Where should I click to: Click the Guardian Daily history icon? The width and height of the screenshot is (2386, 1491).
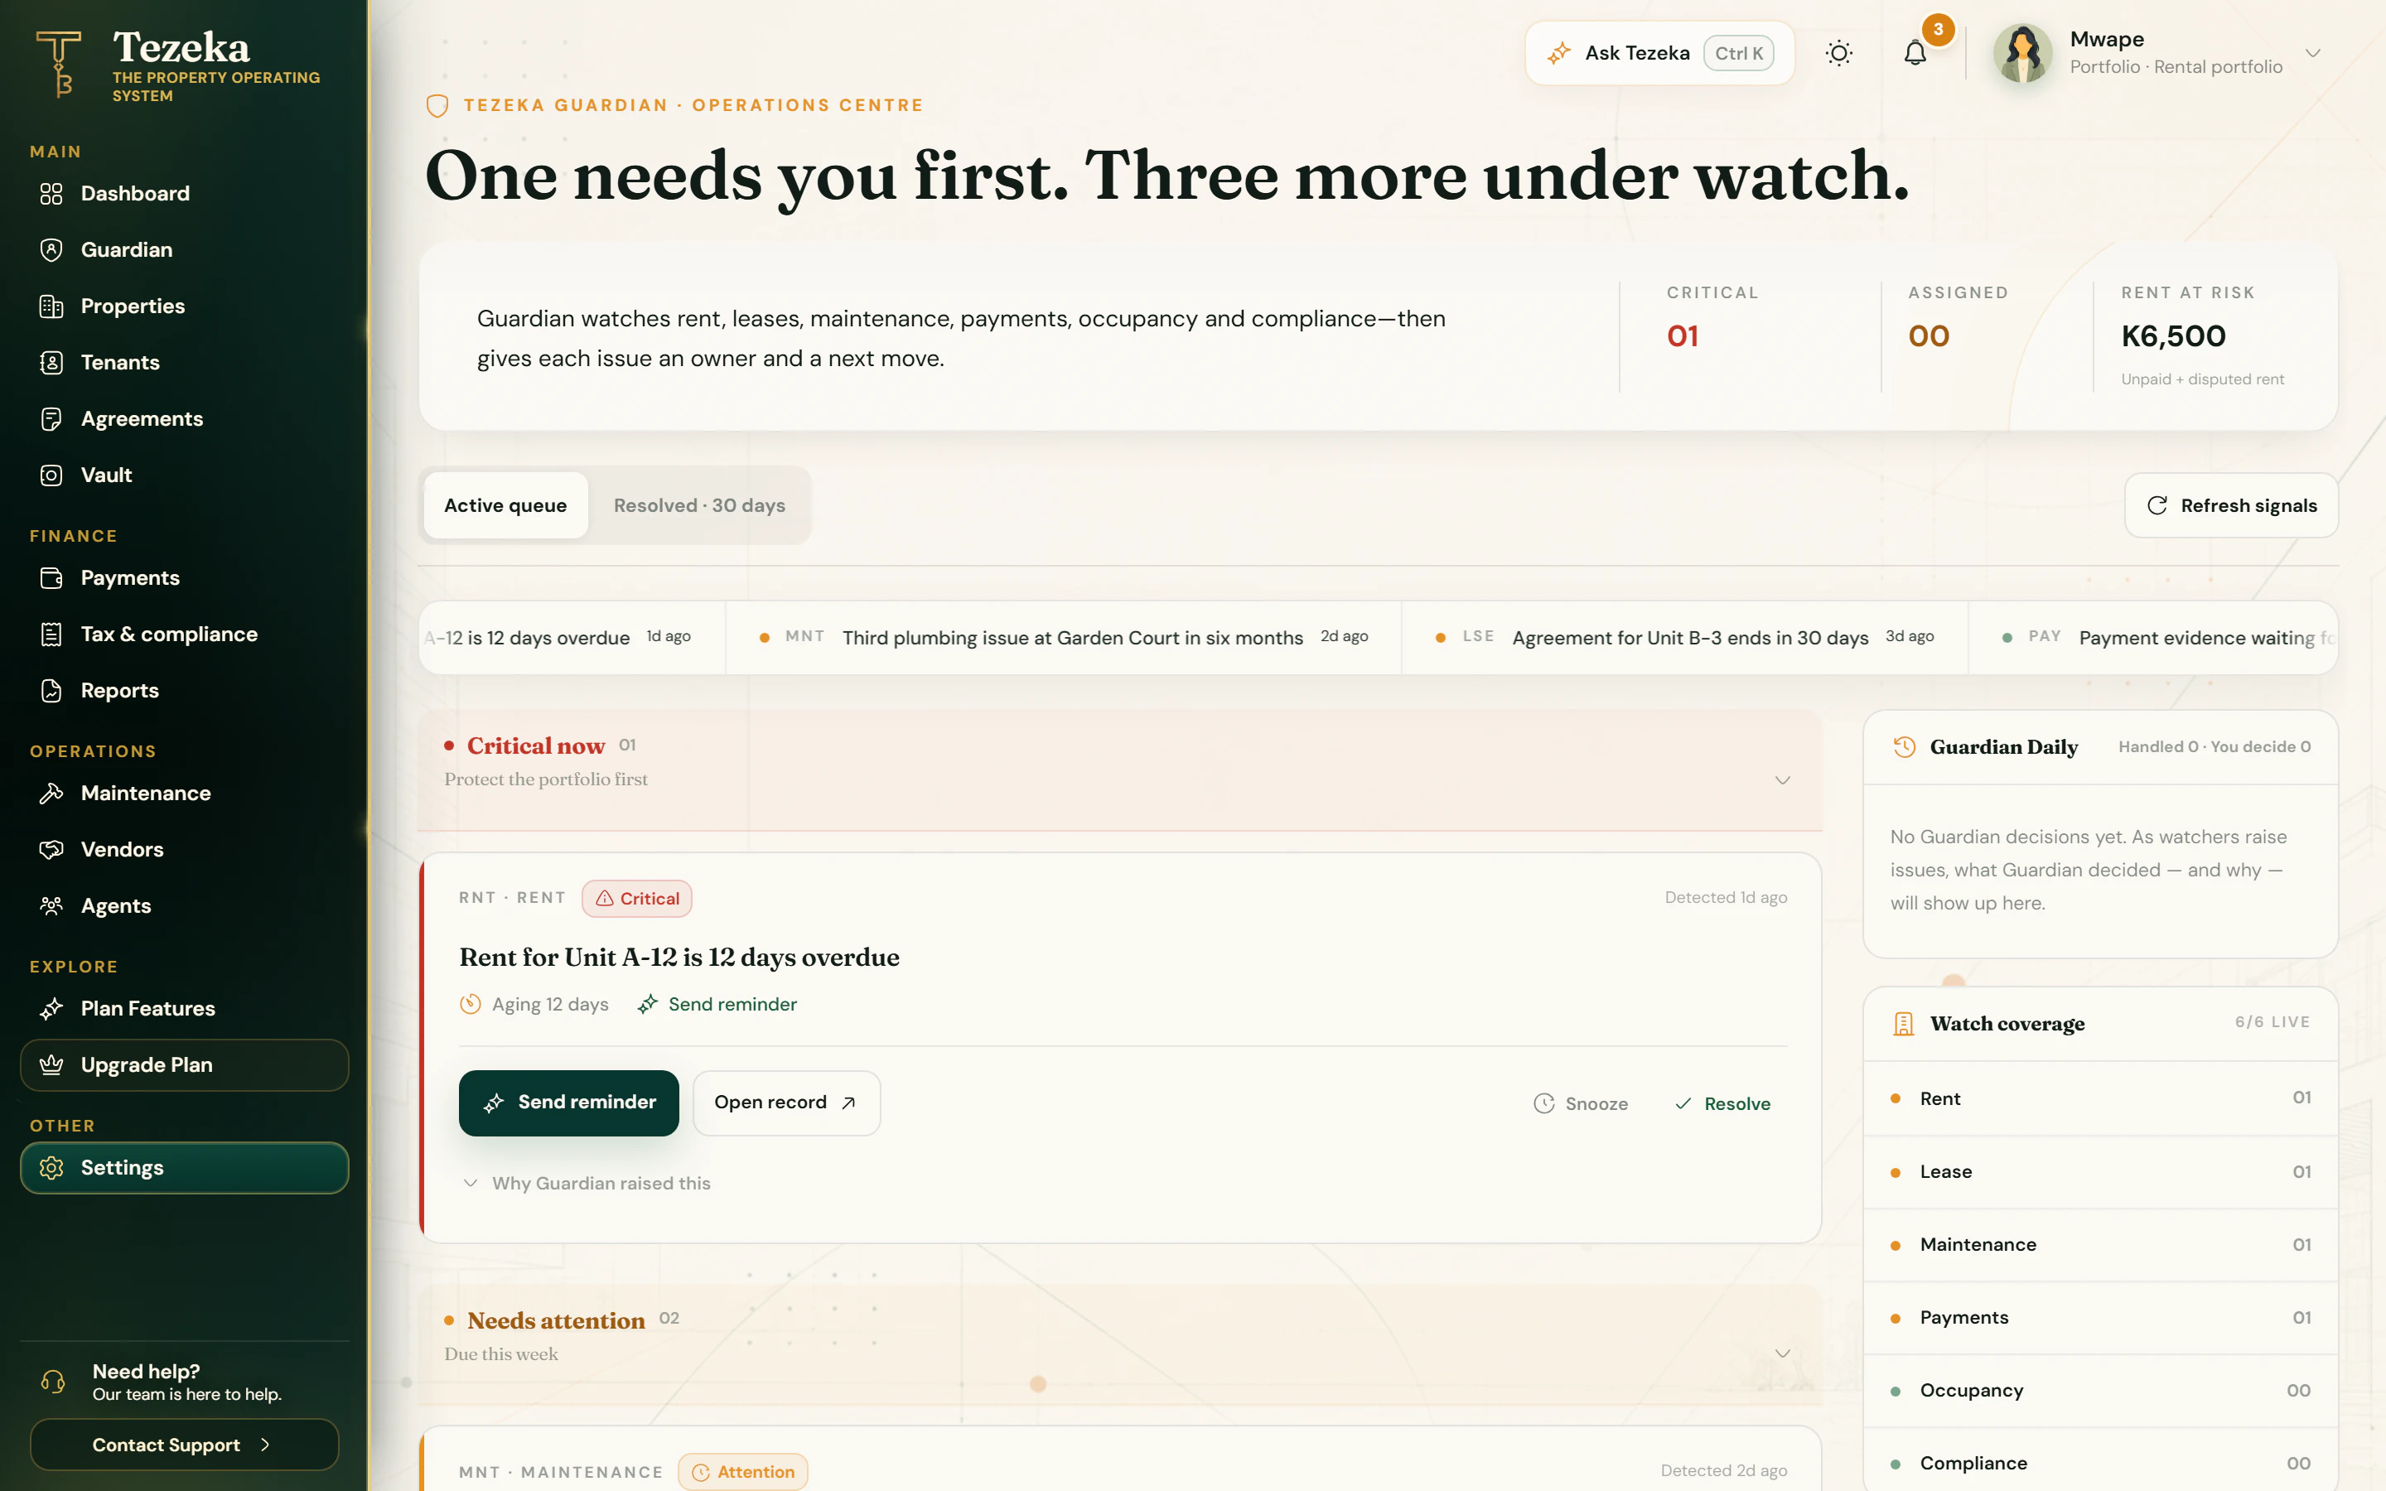1904,746
